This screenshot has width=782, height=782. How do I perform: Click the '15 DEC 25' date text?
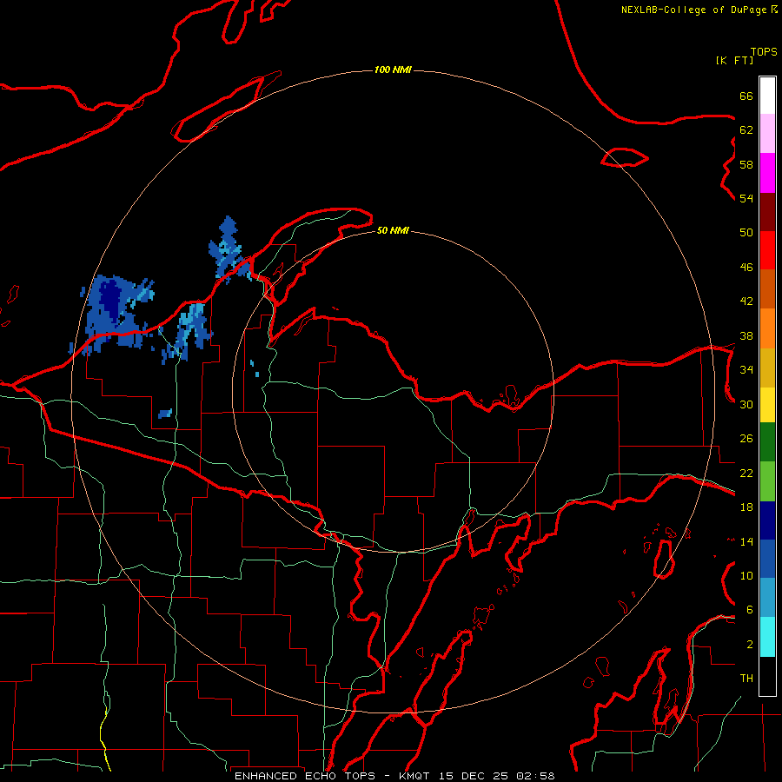tap(474, 776)
